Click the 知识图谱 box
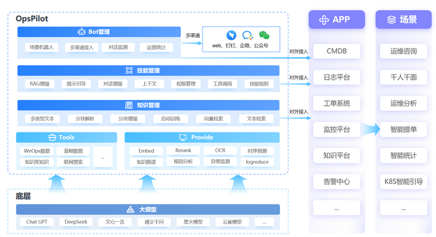This screenshot has width=436, height=237. (x=146, y=162)
